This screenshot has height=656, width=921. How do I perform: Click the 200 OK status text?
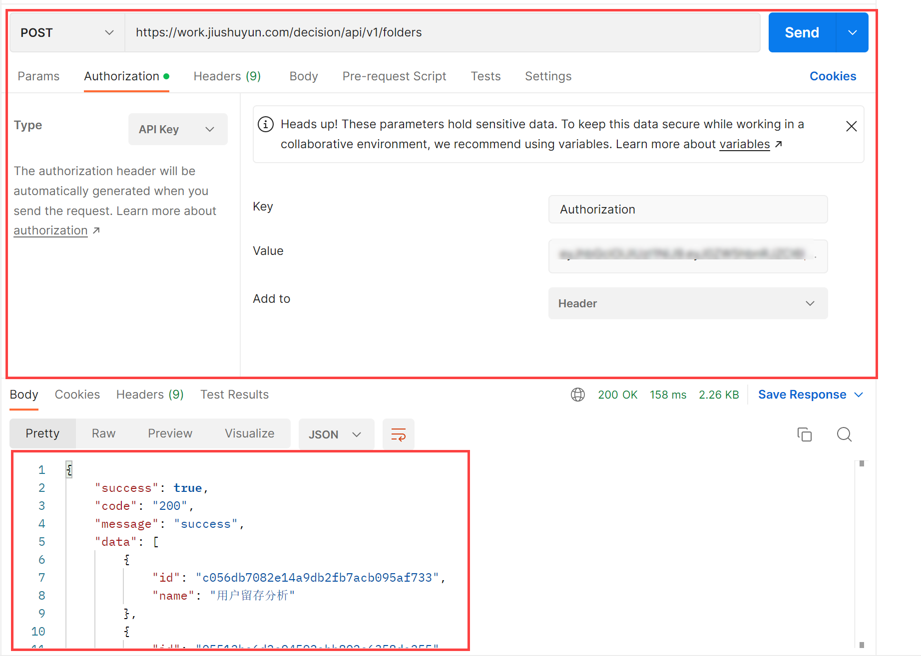point(617,395)
